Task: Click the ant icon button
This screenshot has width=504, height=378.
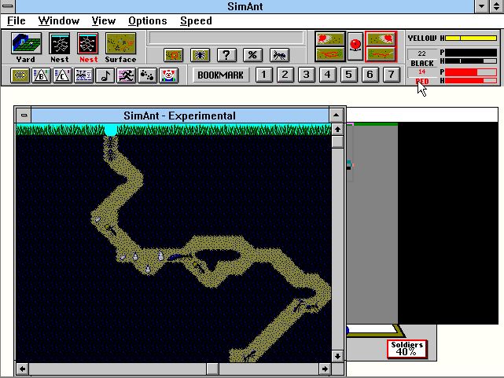Action: (278, 55)
